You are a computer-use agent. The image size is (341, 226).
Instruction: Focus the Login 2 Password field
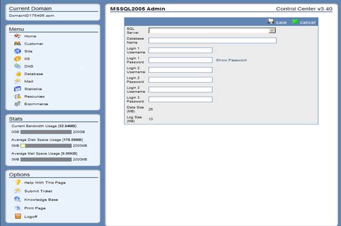point(181,80)
